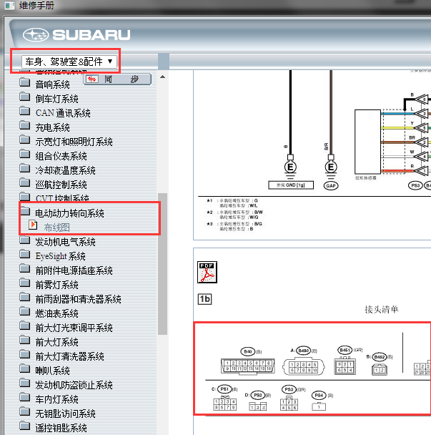The width and height of the screenshot is (431, 435).
Task: Select the 发动机防盗锁止系统 tree label
Action: pyautogui.click(x=74, y=385)
